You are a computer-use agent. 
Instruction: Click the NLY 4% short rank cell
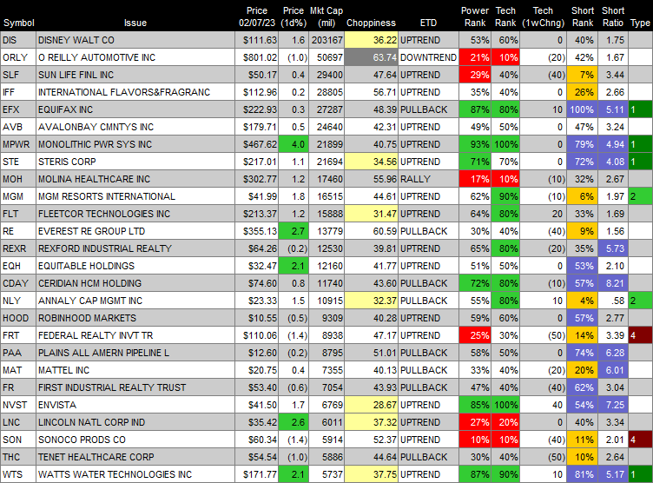point(582,301)
